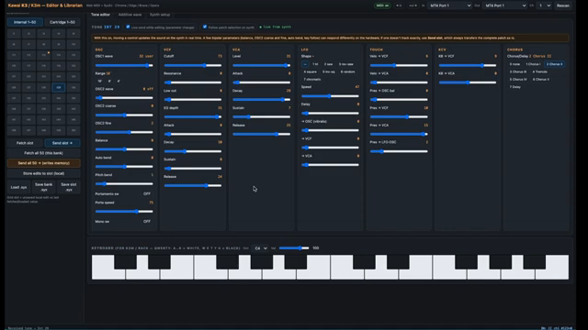Select the 2 saw LFO shape
Viewport: 588px width, 330px height.
pos(329,64)
